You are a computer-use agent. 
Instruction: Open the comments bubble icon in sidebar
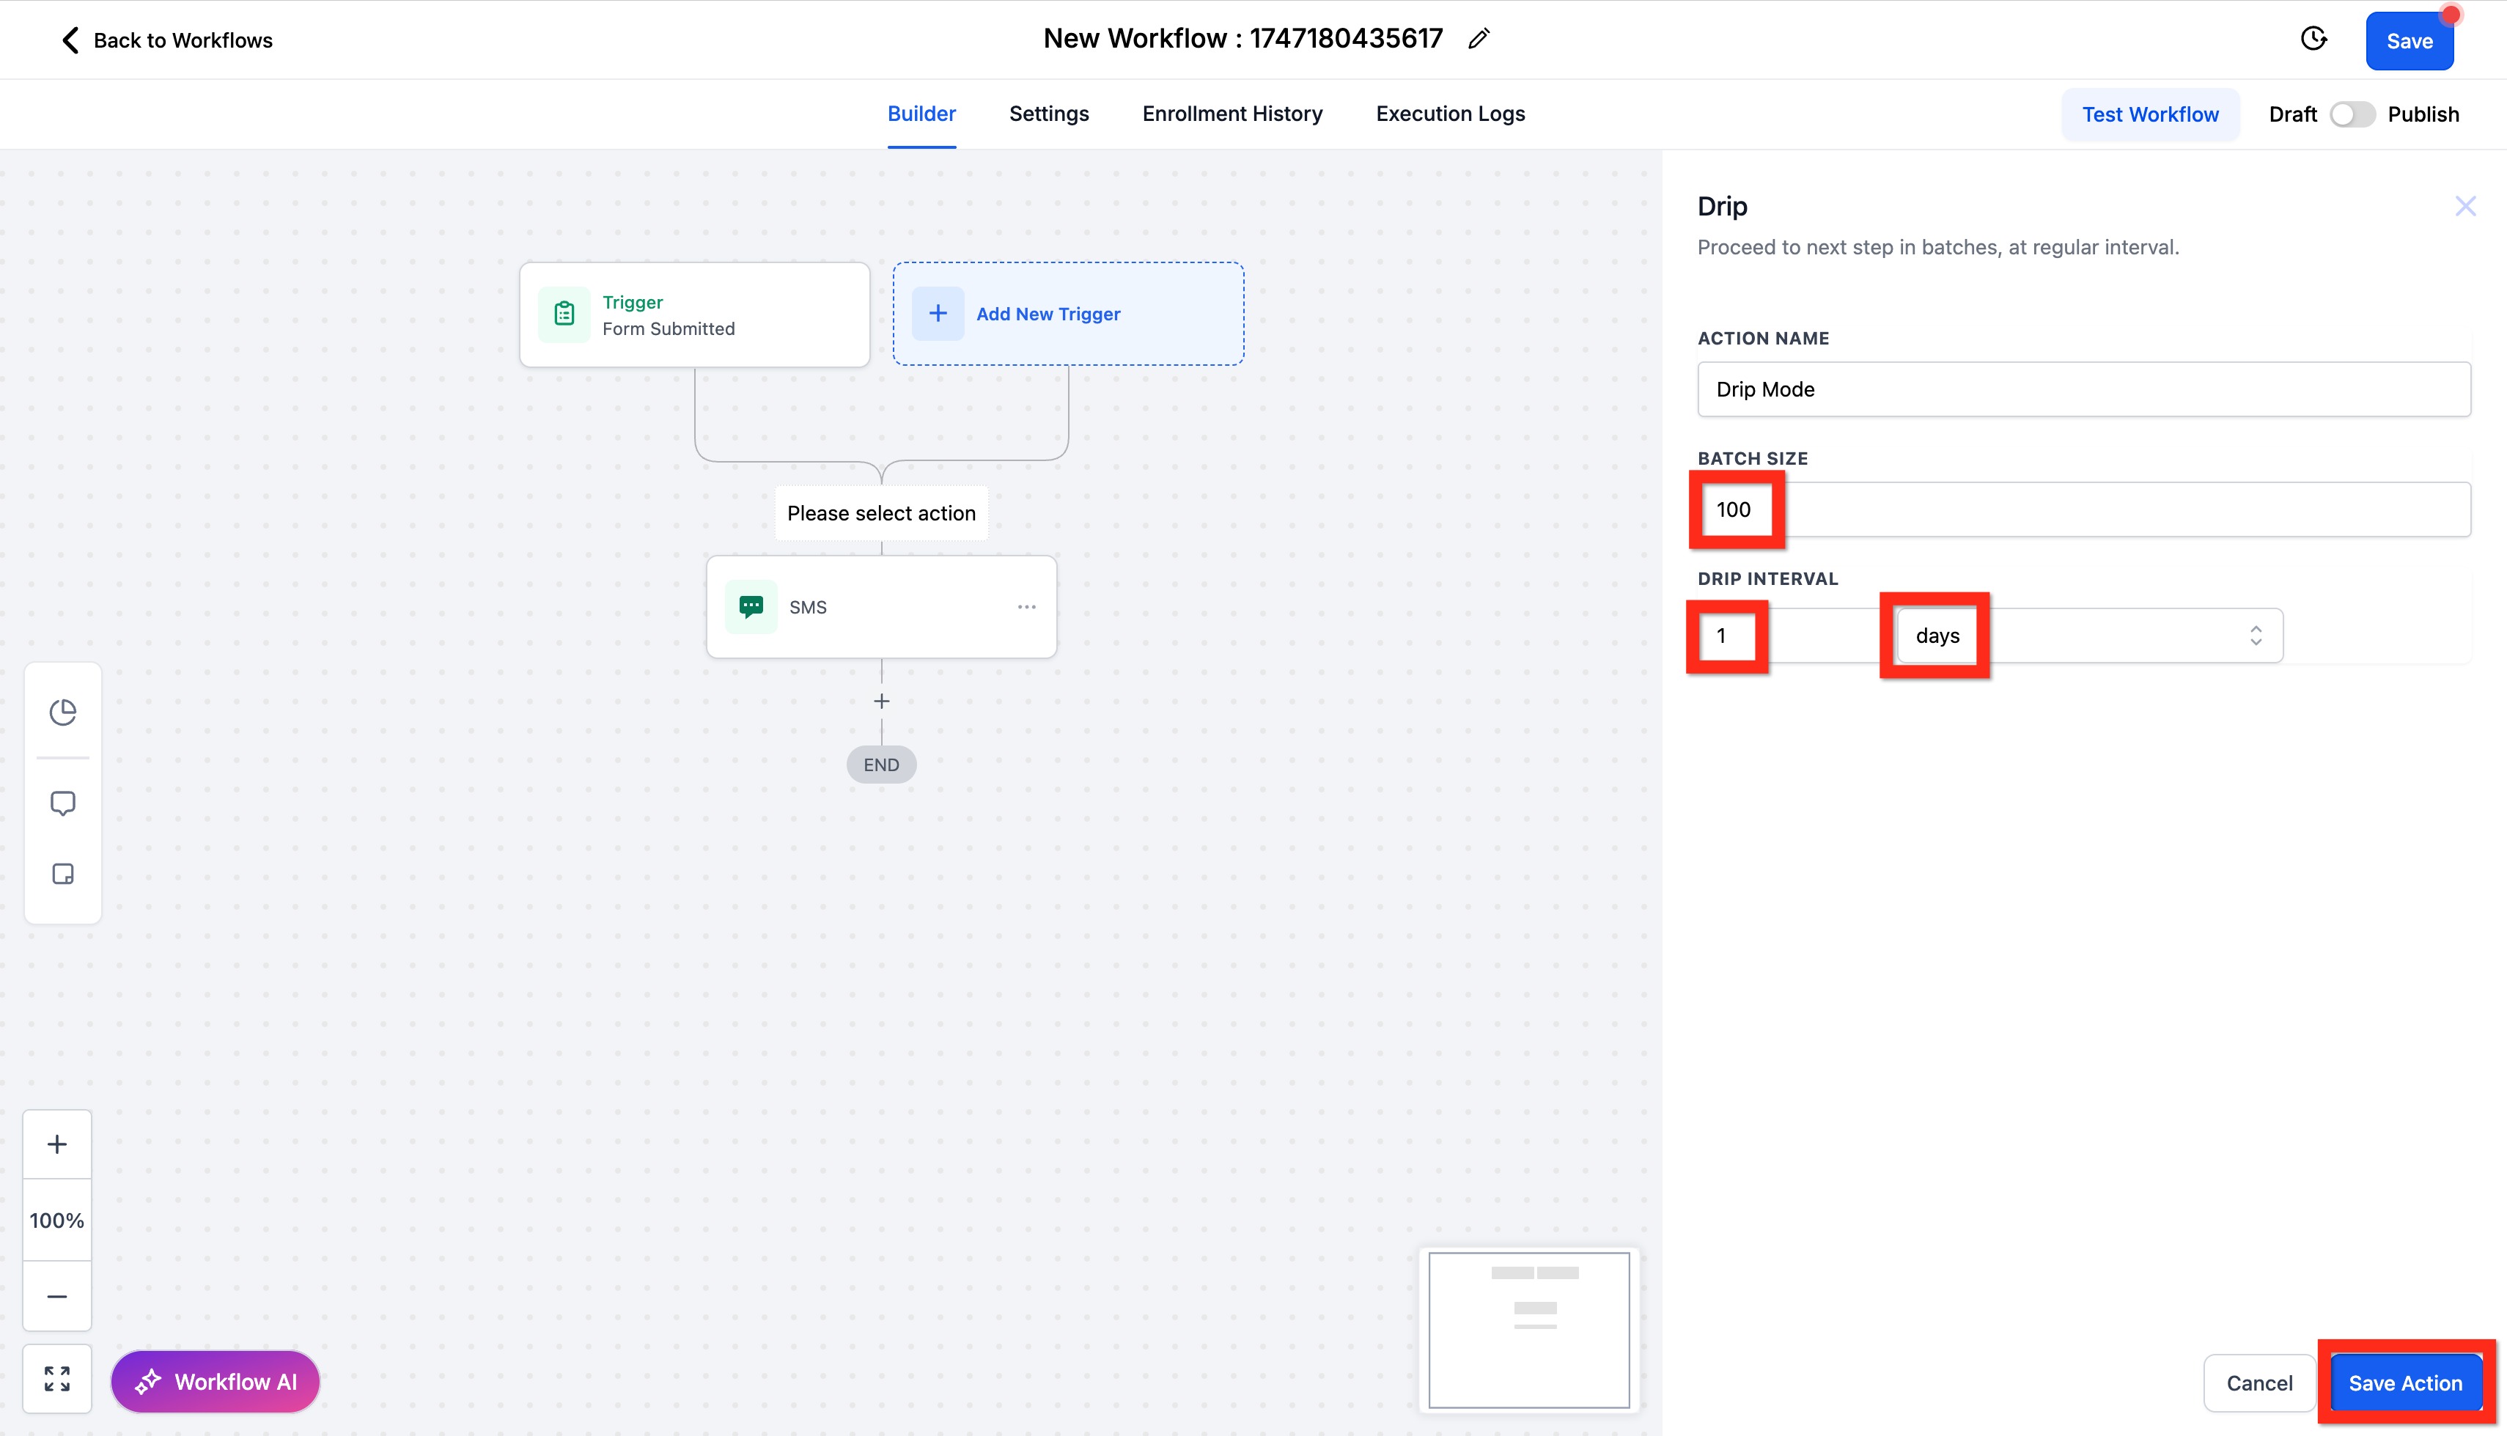pos(63,803)
